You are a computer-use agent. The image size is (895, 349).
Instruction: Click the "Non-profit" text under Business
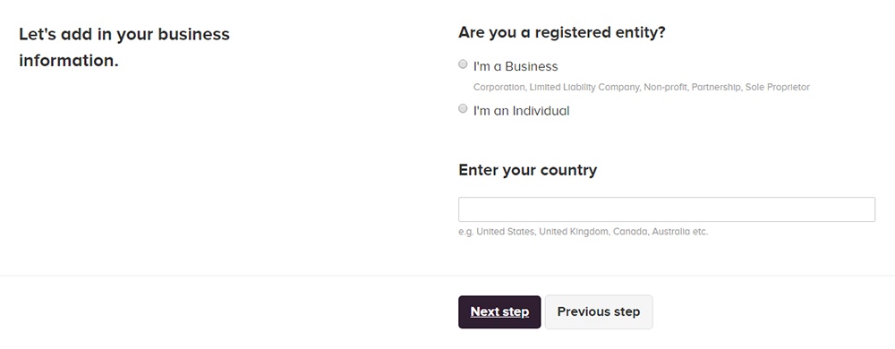[x=666, y=88]
